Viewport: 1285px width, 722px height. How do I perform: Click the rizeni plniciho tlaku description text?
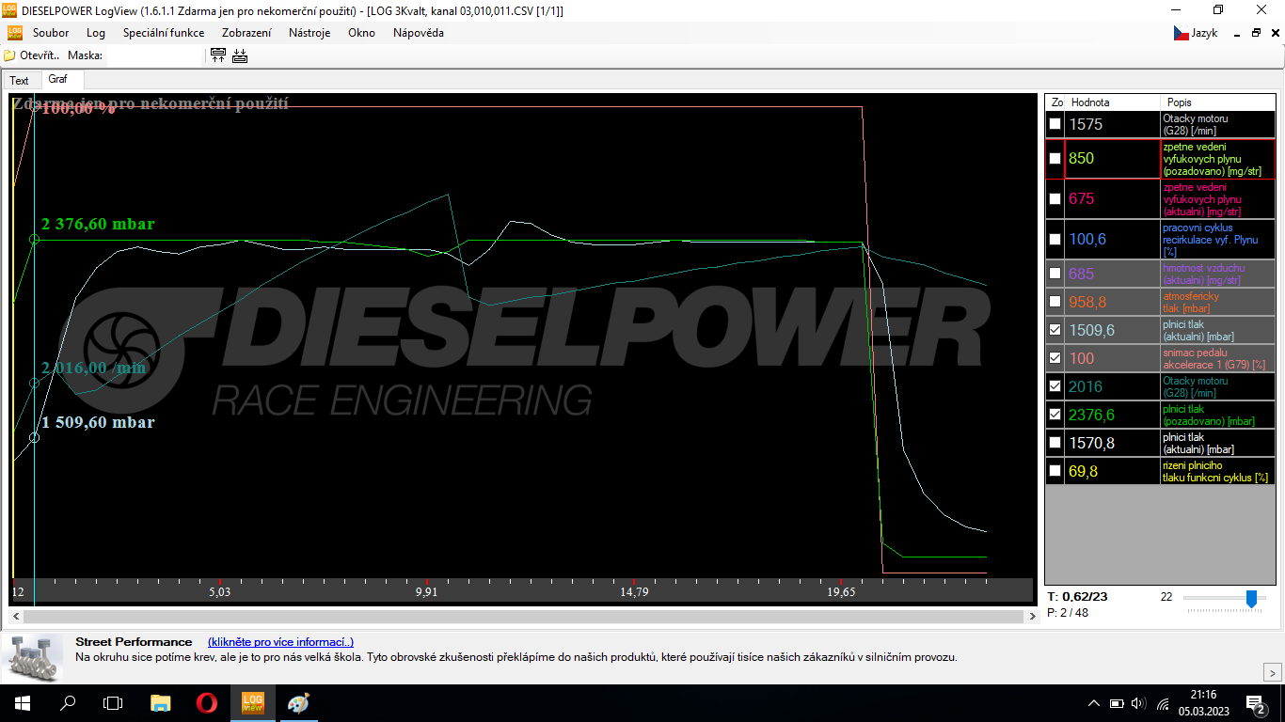pyautogui.click(x=1215, y=471)
